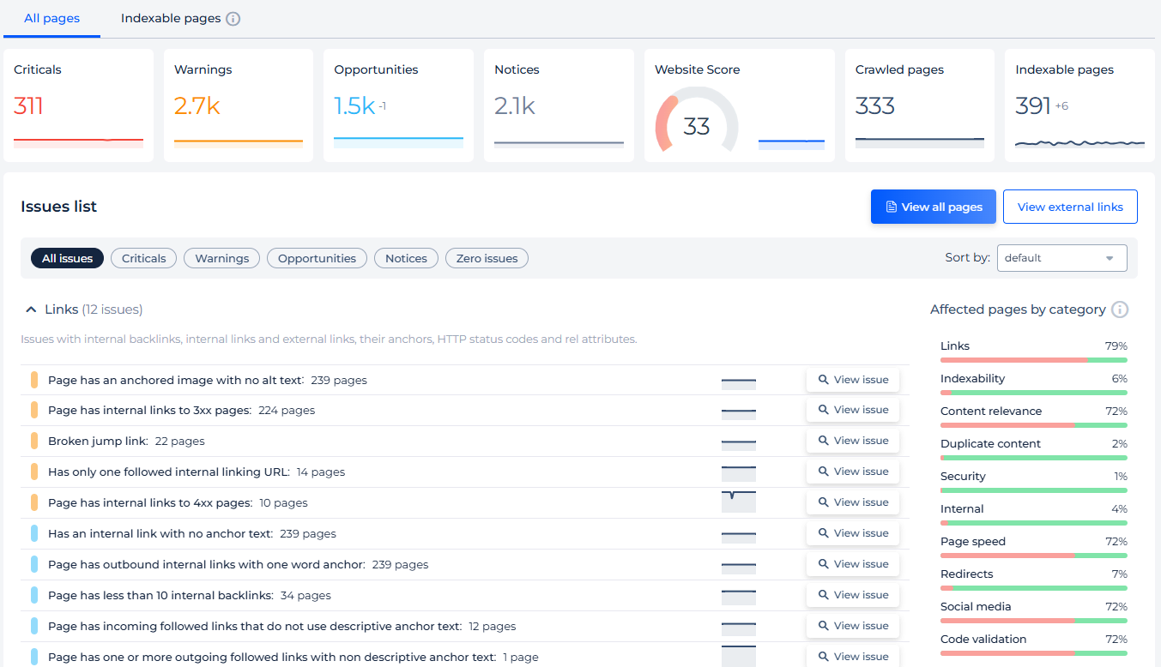Toggle the Zero issues filter
This screenshot has height=667, width=1161.
click(487, 258)
